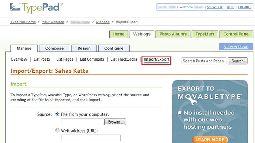Click the file path input field
The height and width of the screenshot is (143, 255).
(83, 122)
